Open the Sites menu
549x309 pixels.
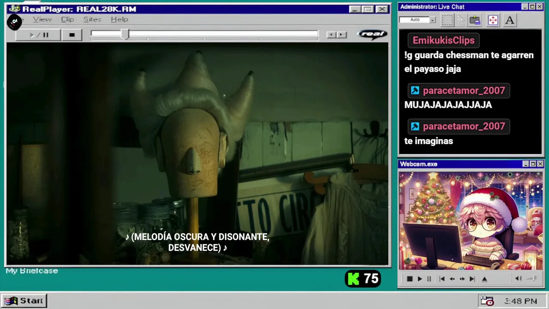click(x=92, y=19)
